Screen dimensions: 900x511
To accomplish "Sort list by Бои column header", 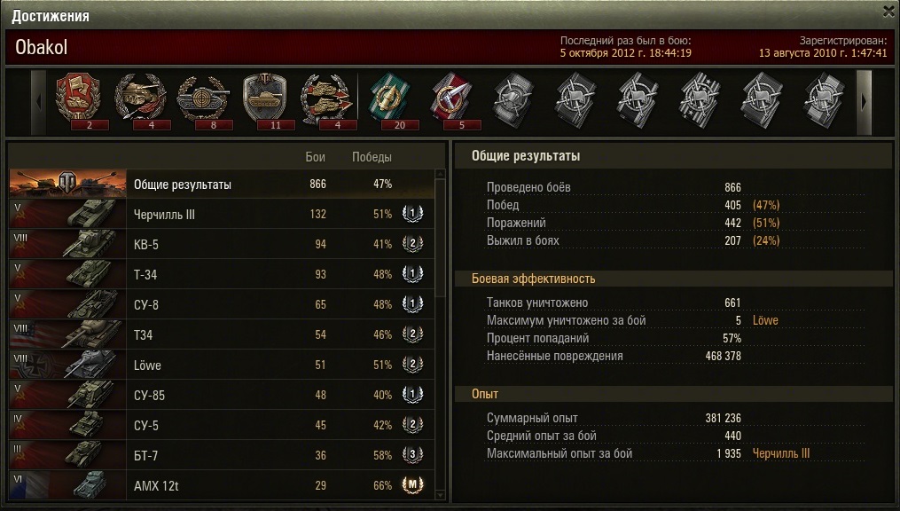I will click(315, 157).
